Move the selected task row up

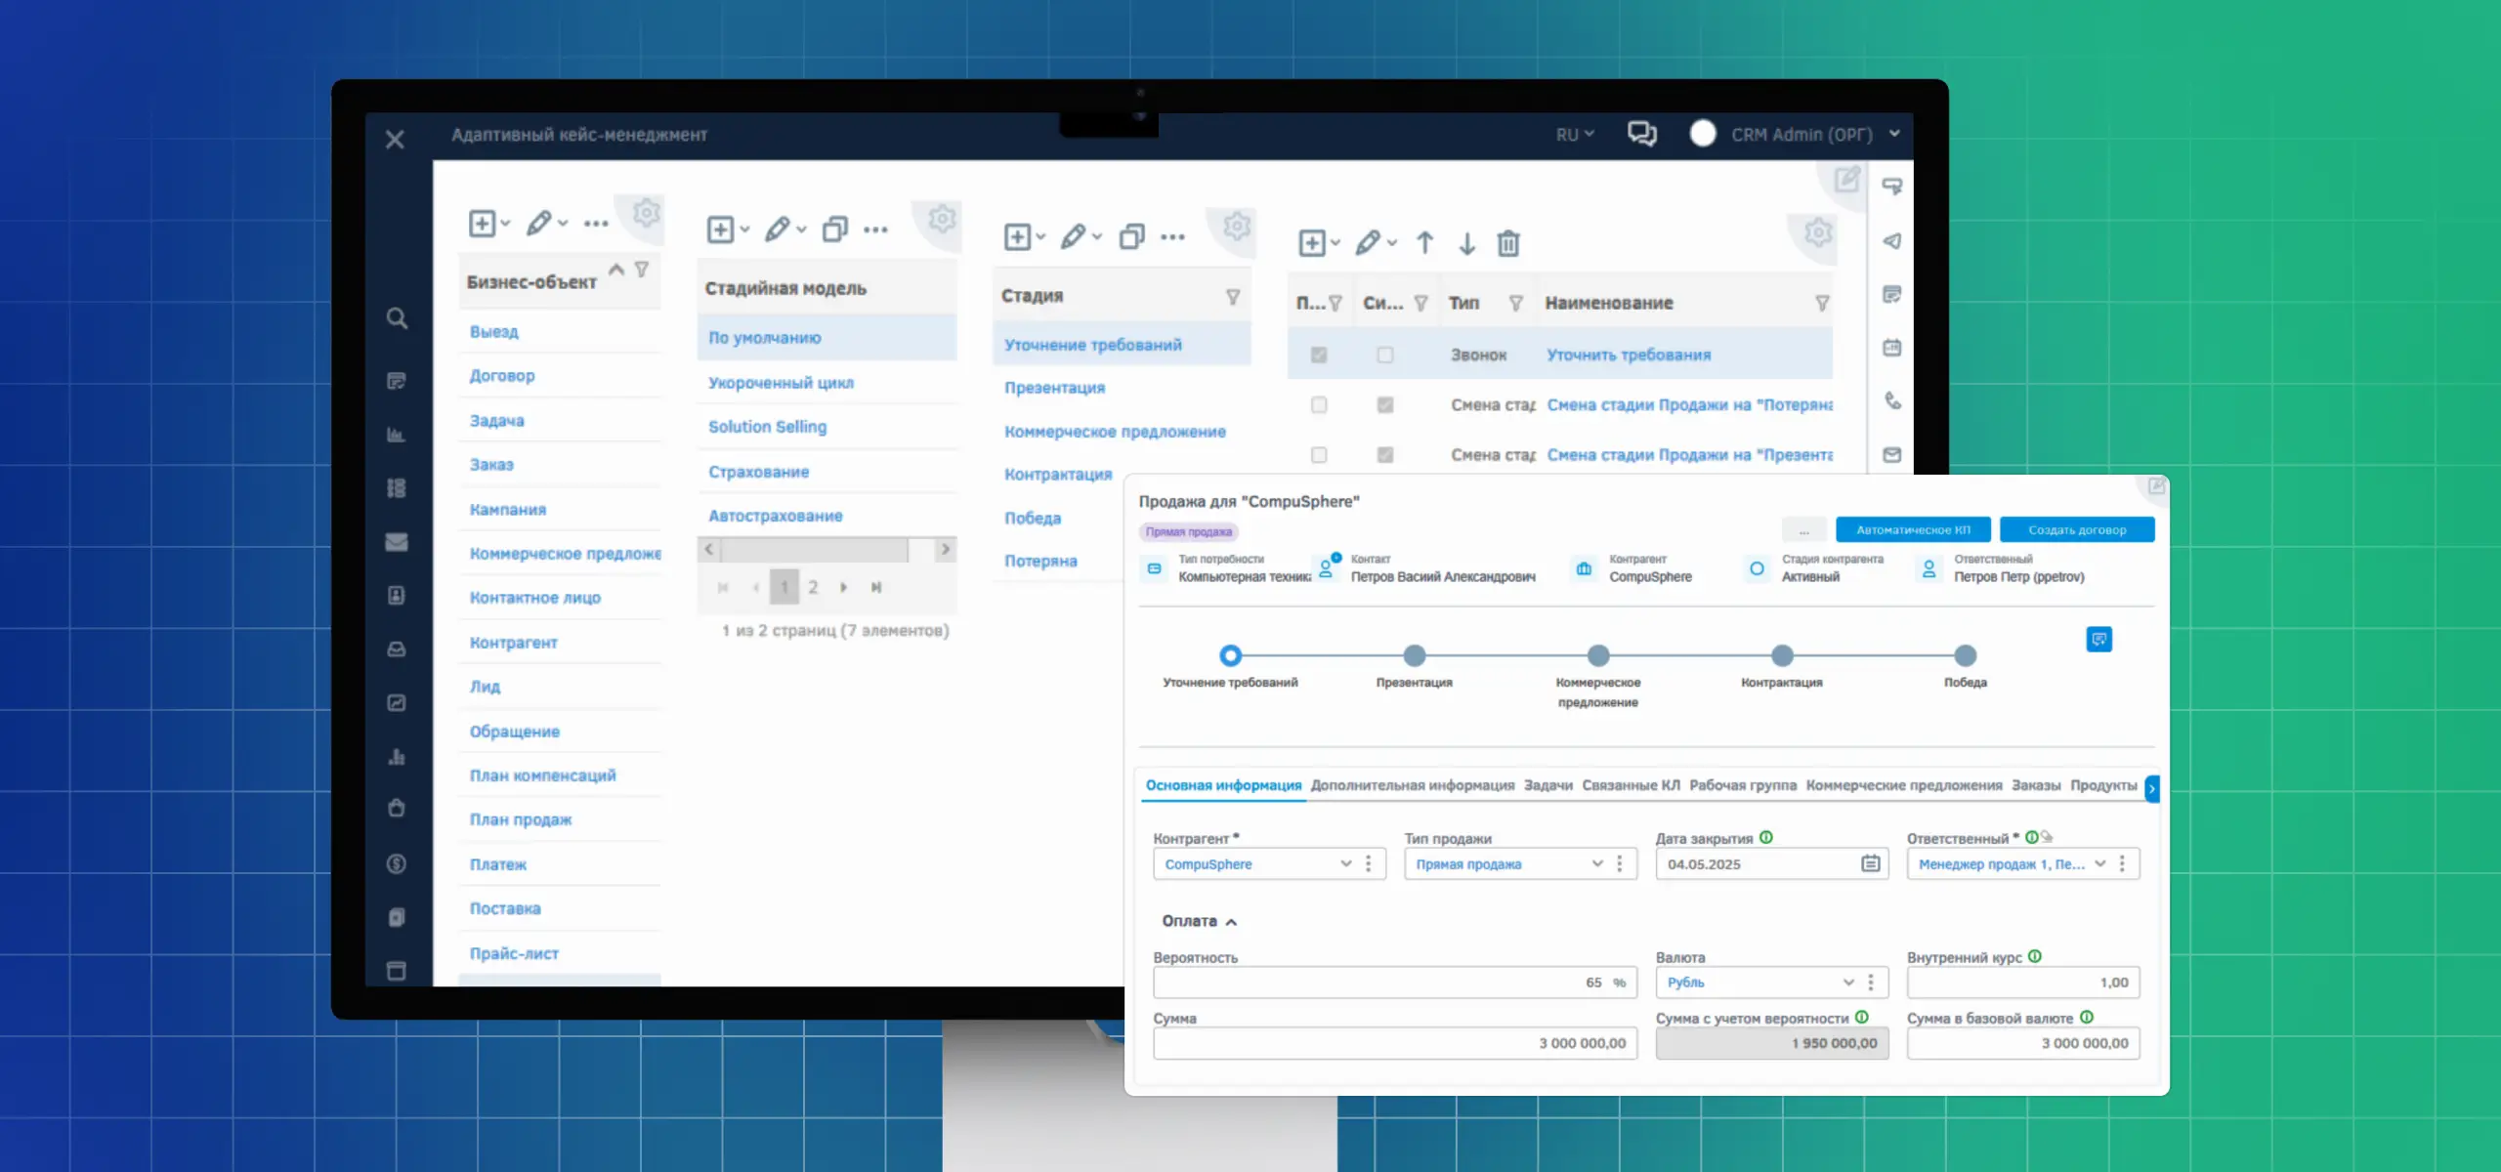(1425, 243)
